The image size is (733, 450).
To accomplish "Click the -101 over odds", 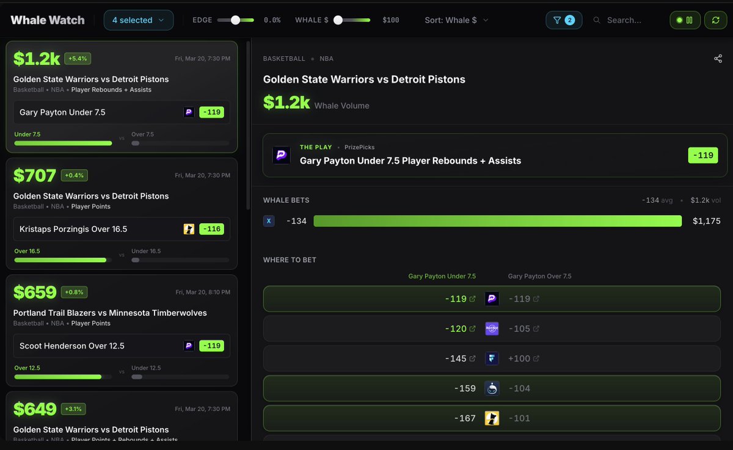I will coord(519,418).
